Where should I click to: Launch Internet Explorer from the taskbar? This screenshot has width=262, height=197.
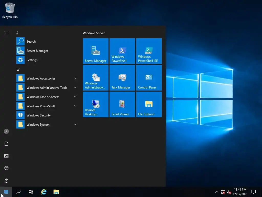44,192
